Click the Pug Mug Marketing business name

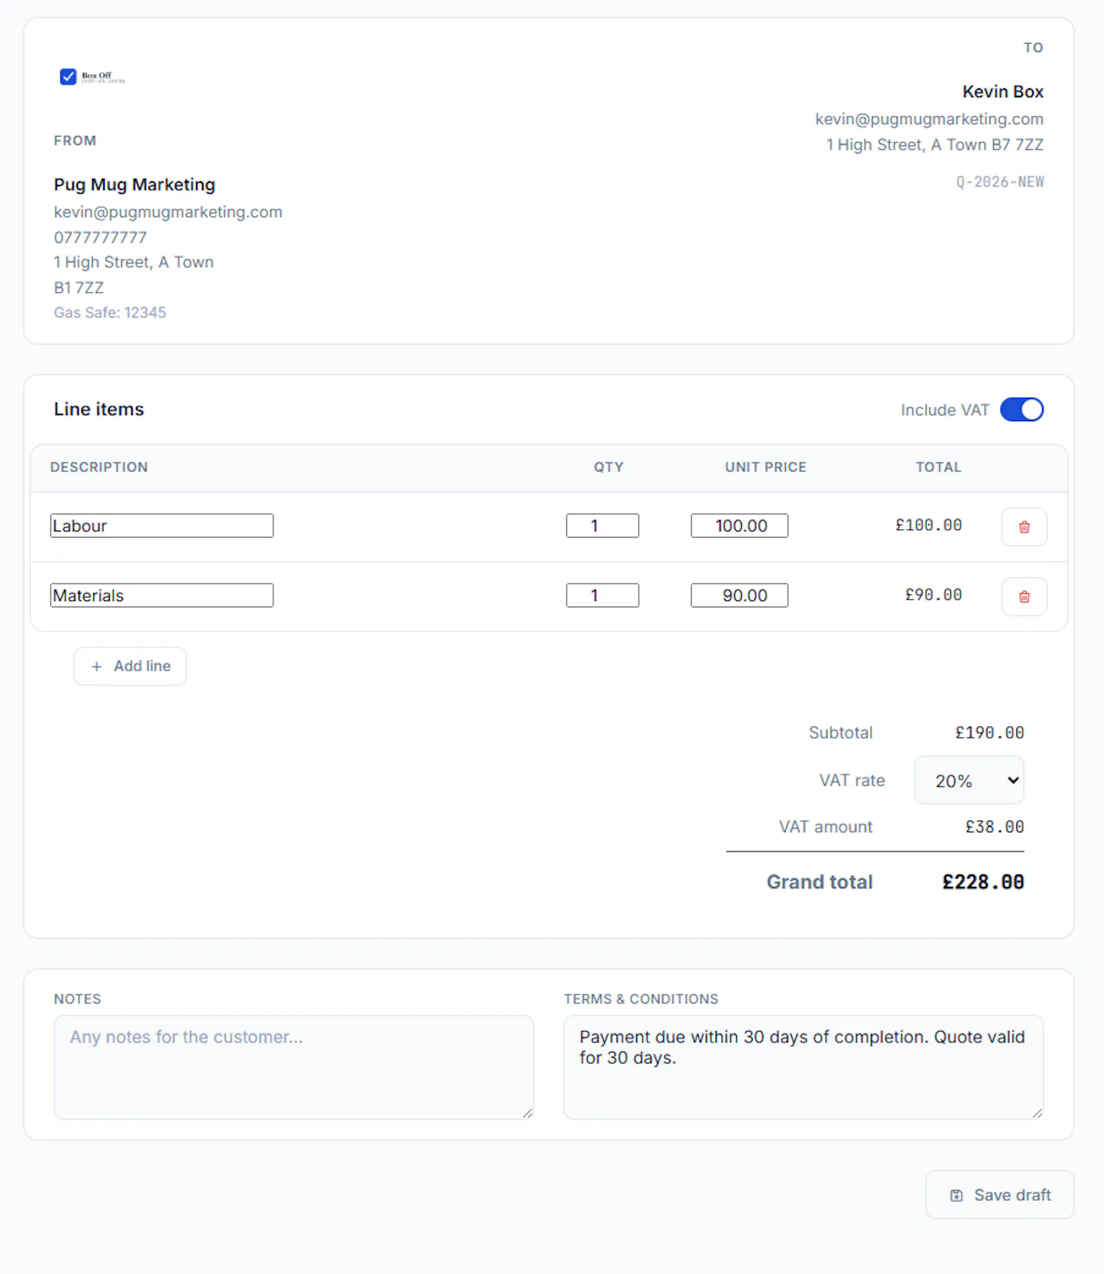pyautogui.click(x=135, y=185)
